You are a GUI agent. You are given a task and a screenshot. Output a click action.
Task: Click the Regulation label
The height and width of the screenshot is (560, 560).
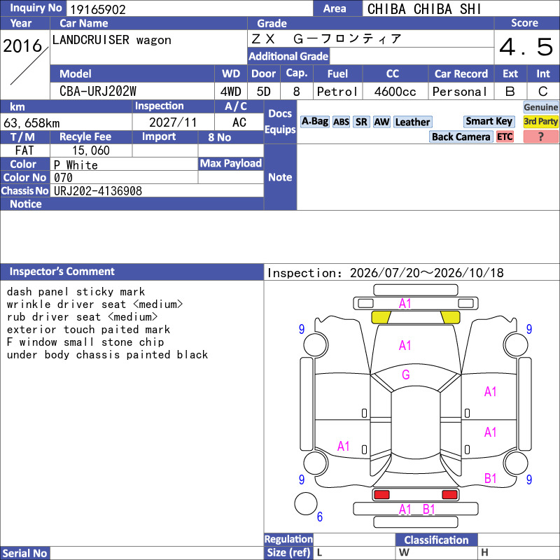[x=288, y=539]
